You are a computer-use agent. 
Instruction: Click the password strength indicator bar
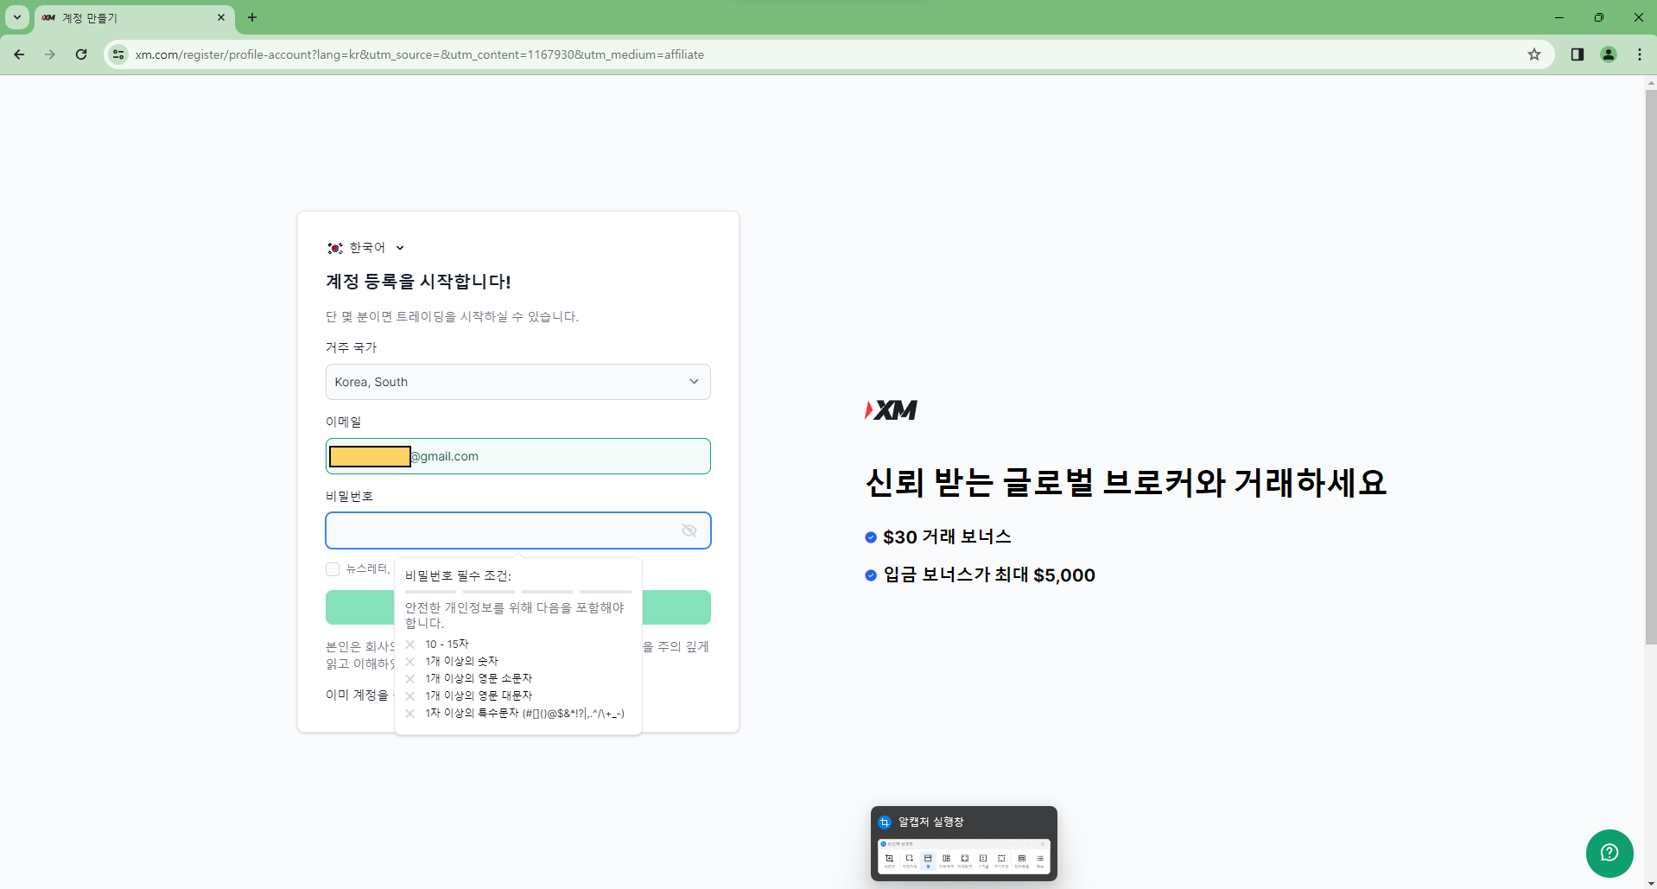[x=517, y=592]
